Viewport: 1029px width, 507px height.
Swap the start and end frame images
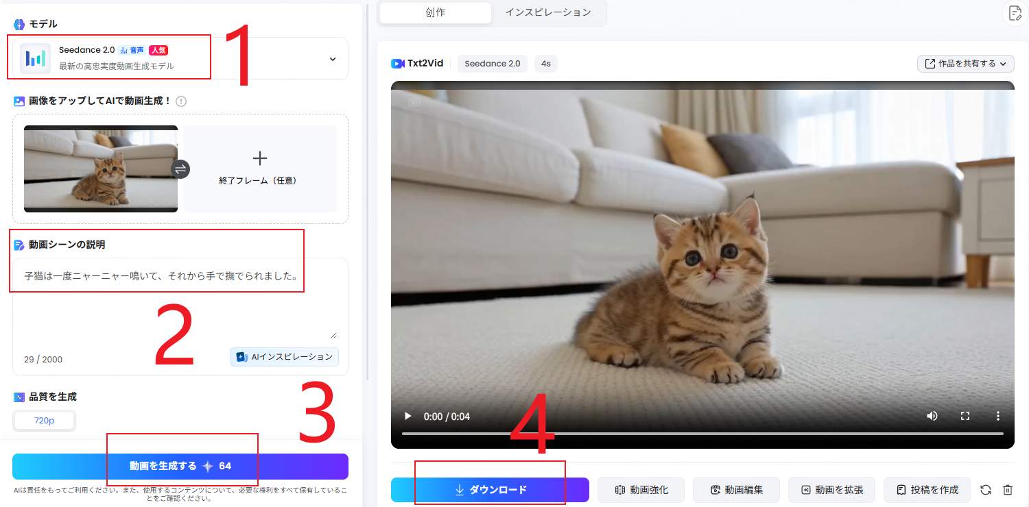(x=180, y=169)
